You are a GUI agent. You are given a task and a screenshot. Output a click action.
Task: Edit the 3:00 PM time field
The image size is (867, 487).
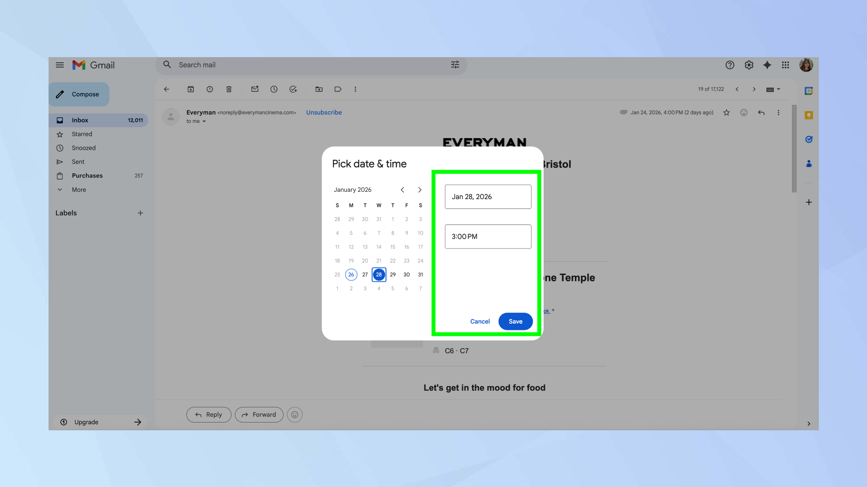point(488,236)
